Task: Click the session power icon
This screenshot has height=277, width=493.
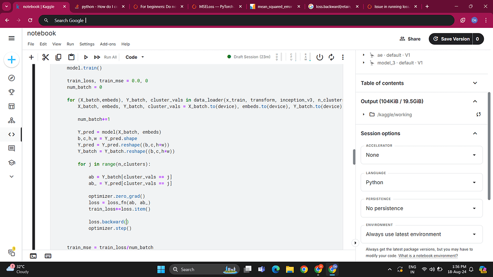Action: (320, 57)
